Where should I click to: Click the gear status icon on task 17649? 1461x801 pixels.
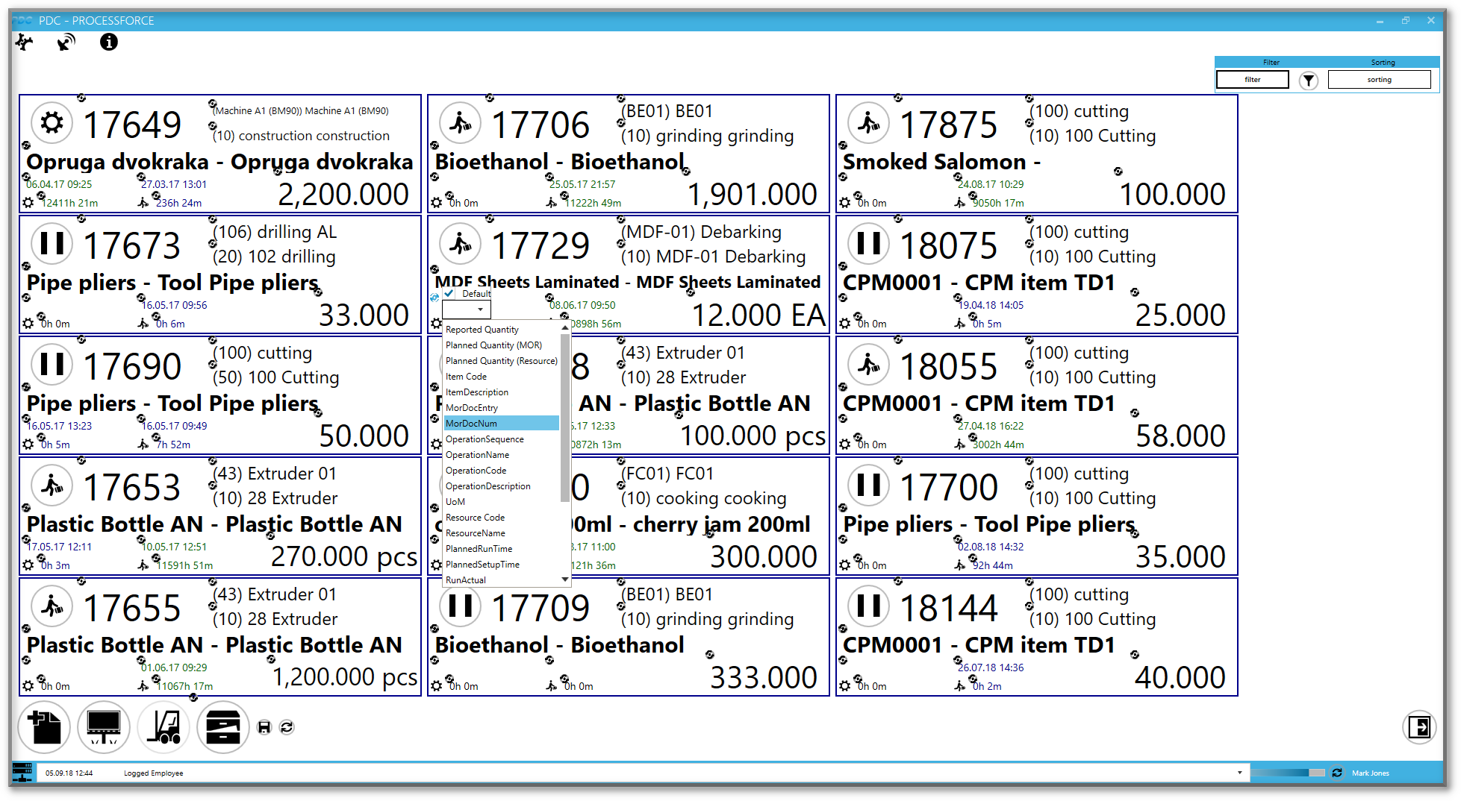click(x=52, y=122)
